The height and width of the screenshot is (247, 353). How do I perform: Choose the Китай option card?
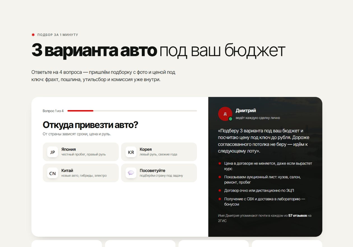[81, 173]
